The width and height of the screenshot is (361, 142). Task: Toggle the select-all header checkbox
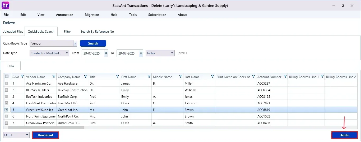(7, 77)
